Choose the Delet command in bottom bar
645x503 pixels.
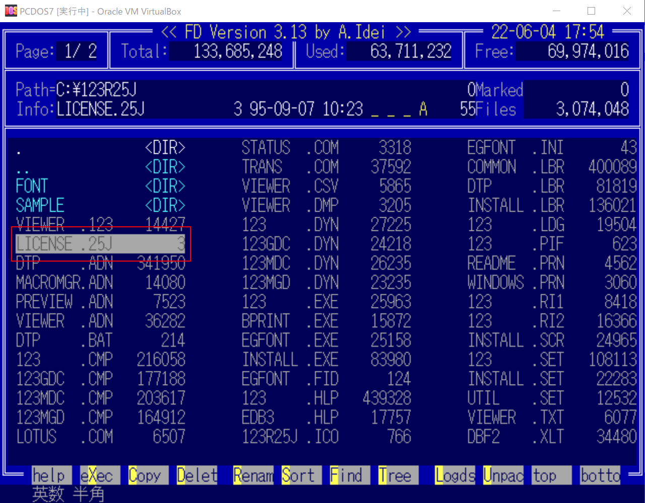click(x=197, y=475)
